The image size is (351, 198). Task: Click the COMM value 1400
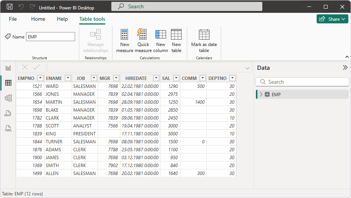click(x=200, y=102)
